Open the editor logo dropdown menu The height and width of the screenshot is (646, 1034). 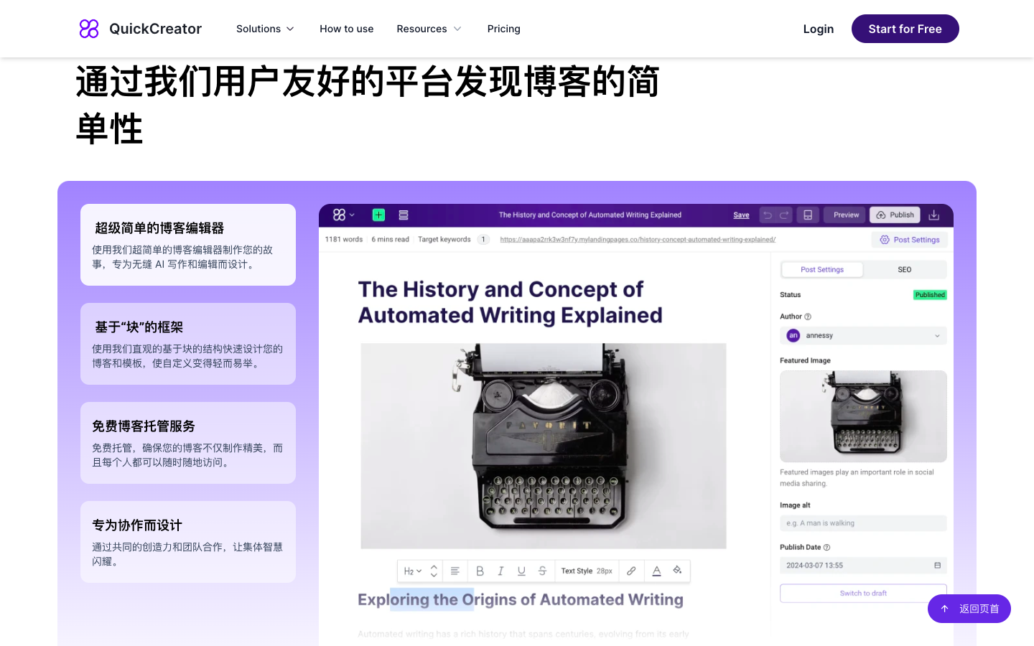[x=344, y=215]
